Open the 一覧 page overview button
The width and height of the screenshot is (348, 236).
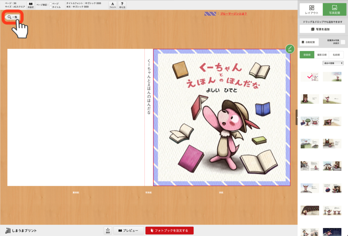click(12, 17)
